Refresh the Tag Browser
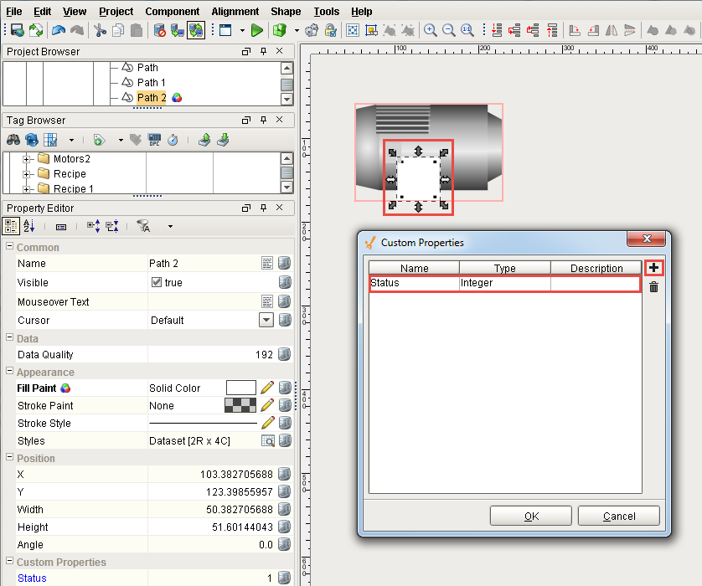The width and height of the screenshot is (702, 586). point(31,140)
